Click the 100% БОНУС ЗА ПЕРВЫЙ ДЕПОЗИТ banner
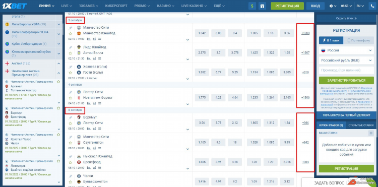Image resolution: width=378 pixels, height=187 pixels. click(346, 115)
